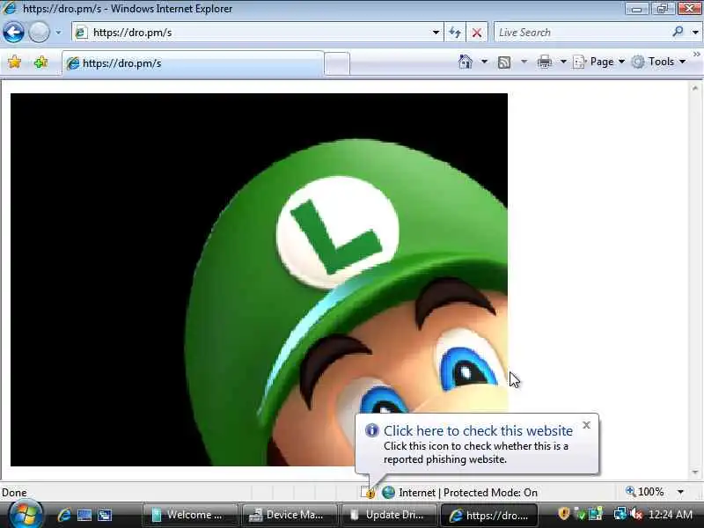
Task: Click the vertical scrollbar down arrow
Action: pos(695,473)
